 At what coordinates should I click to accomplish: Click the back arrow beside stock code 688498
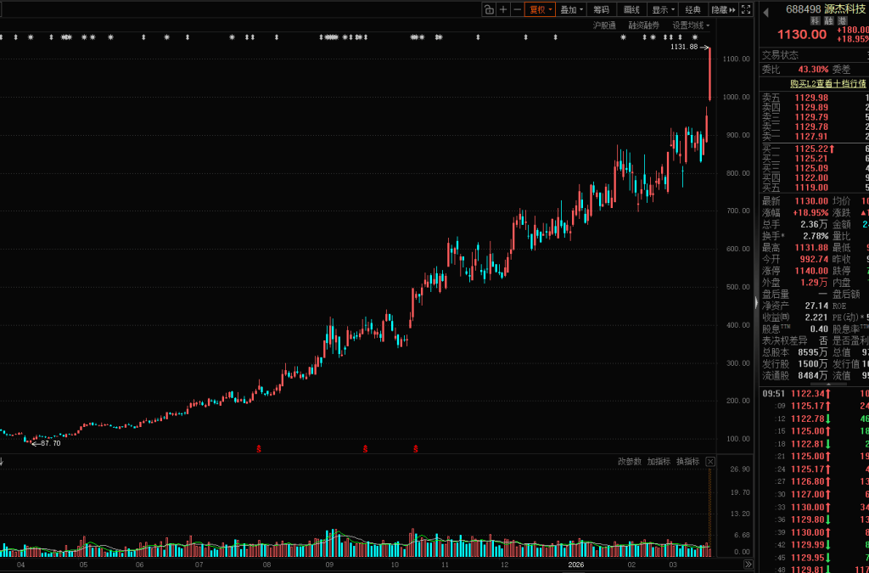[x=765, y=10]
